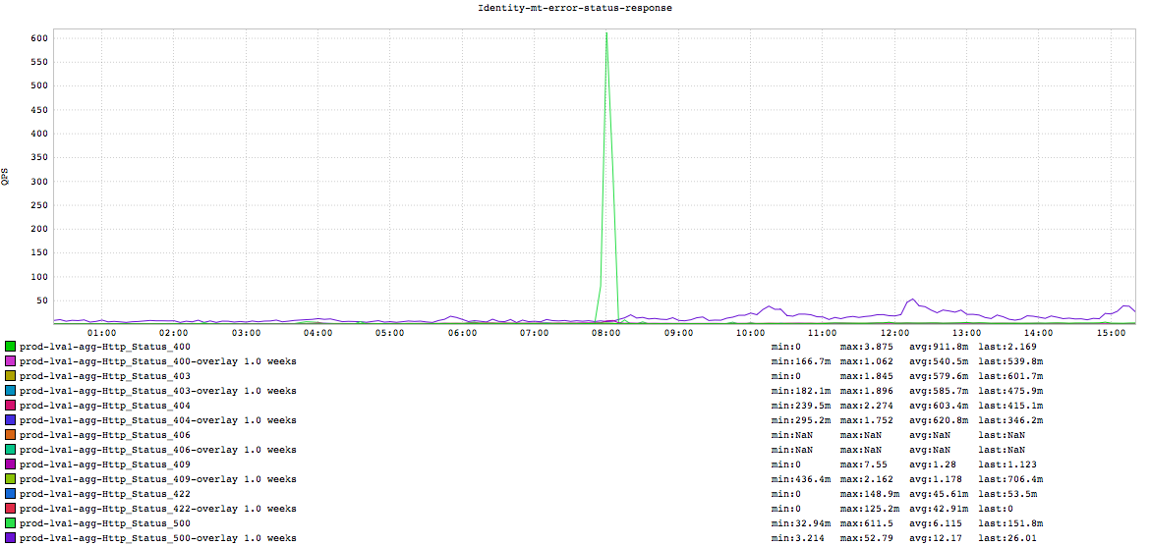Click the prod-lva1-agg-Http_Status_422-overlay legend text
Viewport: 1150px width, 546px height.
(x=157, y=509)
